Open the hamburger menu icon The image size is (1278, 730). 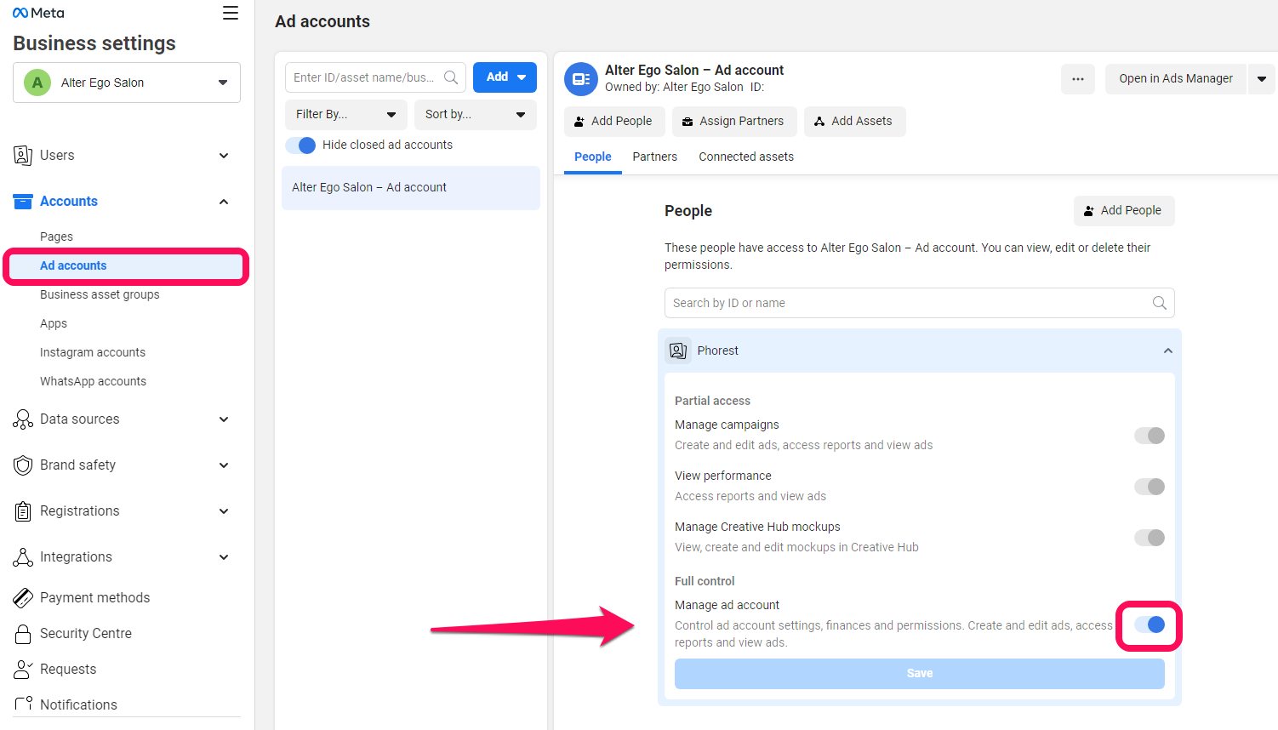231,13
